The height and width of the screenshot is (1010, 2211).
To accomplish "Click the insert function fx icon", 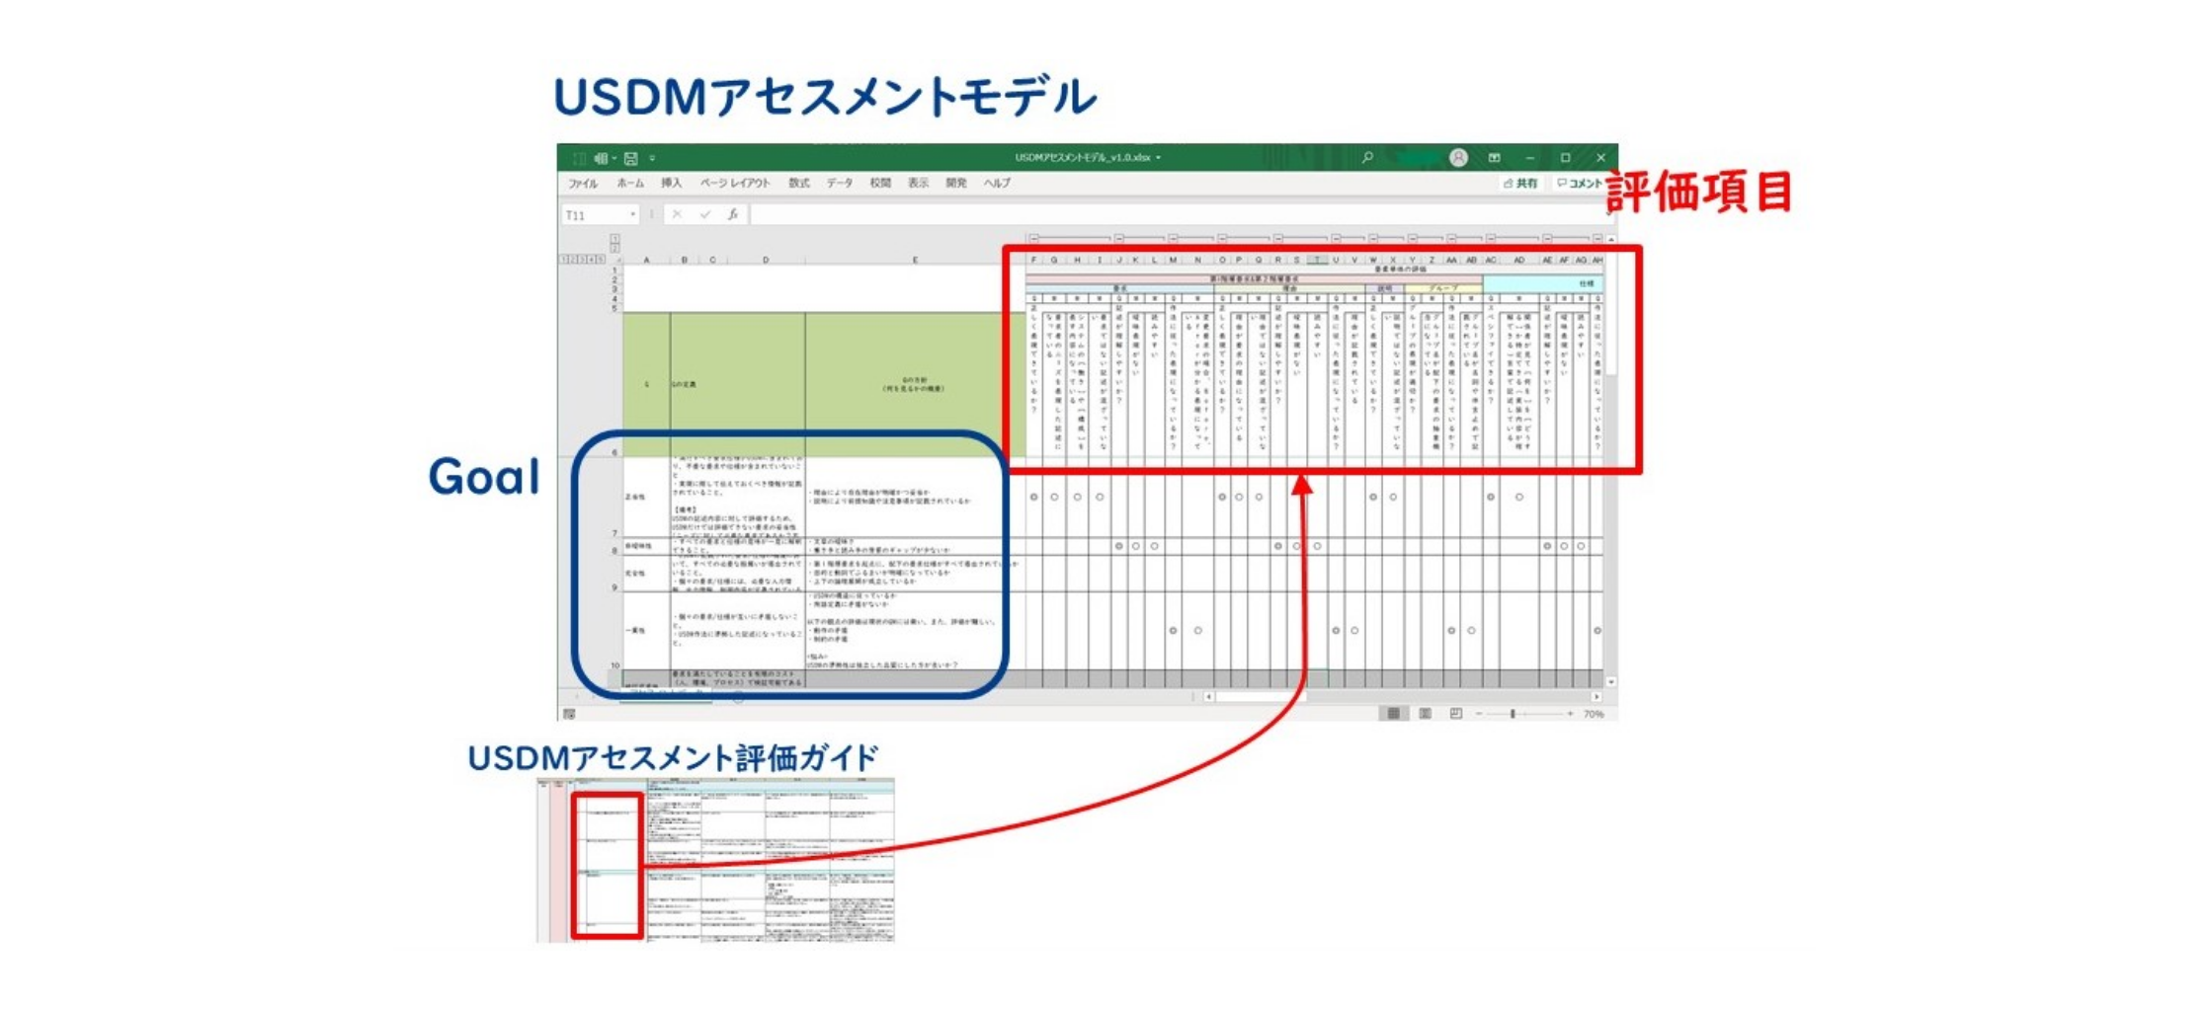I will 733,214.
